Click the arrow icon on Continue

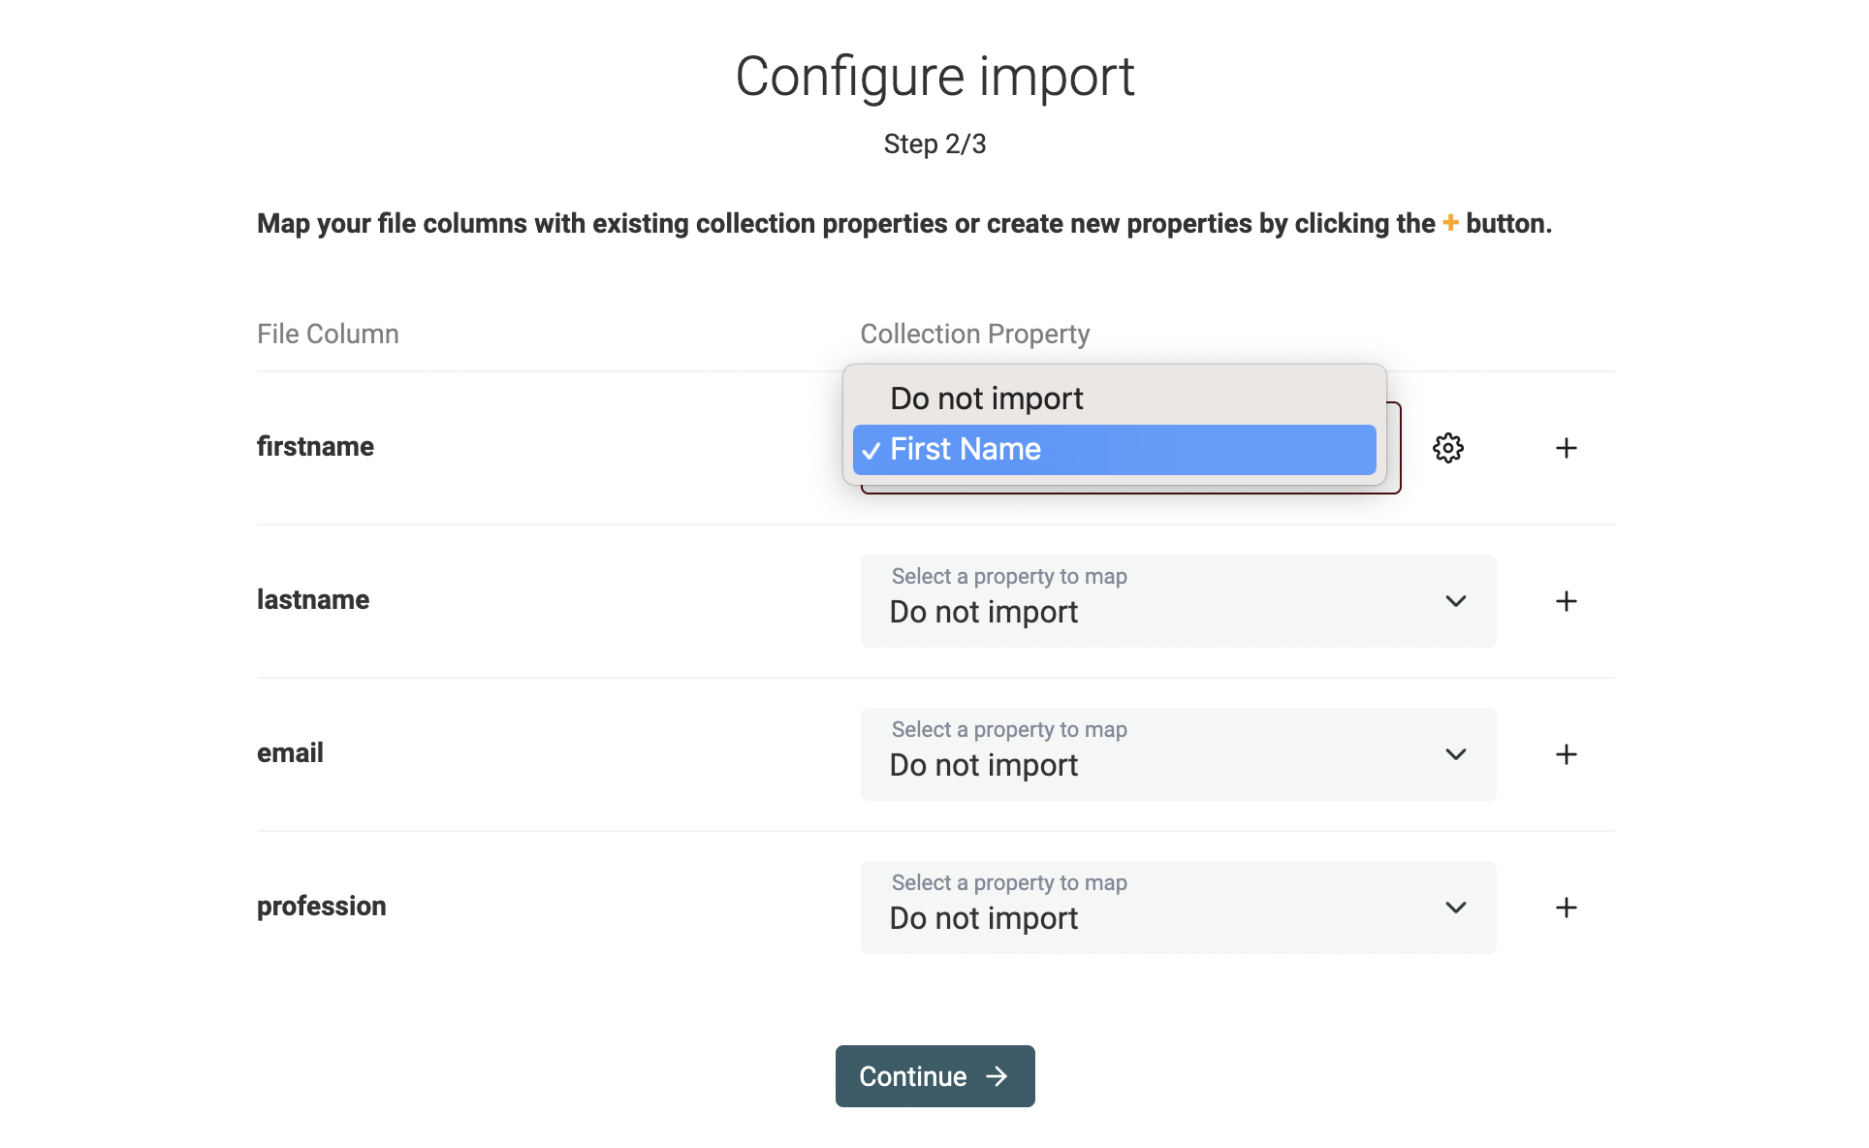(997, 1076)
